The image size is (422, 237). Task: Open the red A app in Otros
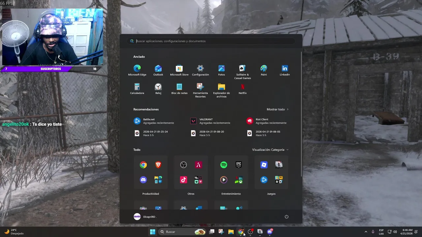tap(198, 165)
